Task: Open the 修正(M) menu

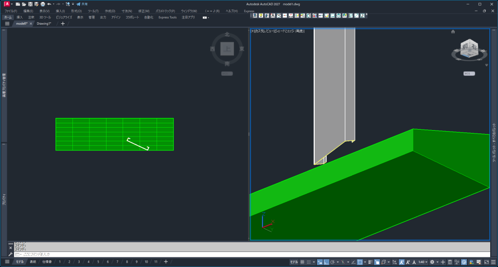Action: 144,11
